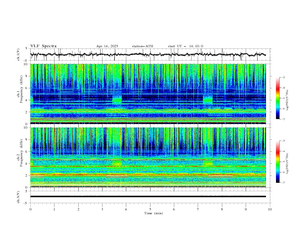The height and width of the screenshot is (235, 304).
Task: Click the date 'Apr. 14, 2025'
Action: pos(107,46)
